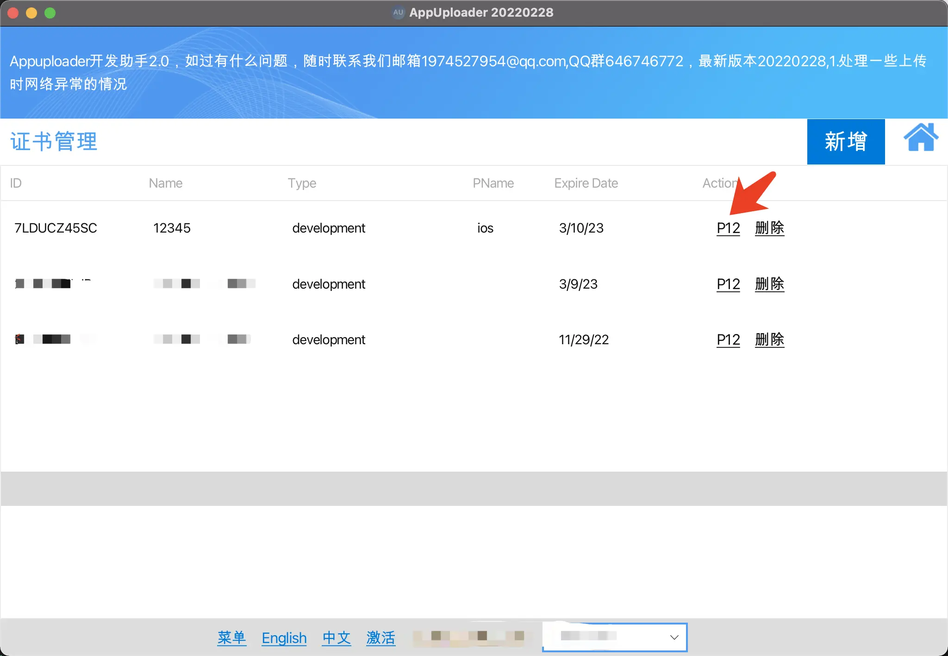Viewport: 948px width, 656px height.
Task: Switch language to English
Action: coord(284,638)
